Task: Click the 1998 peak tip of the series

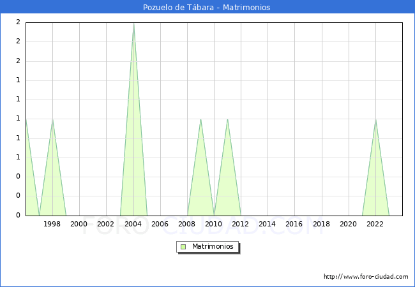Action: (x=52, y=120)
